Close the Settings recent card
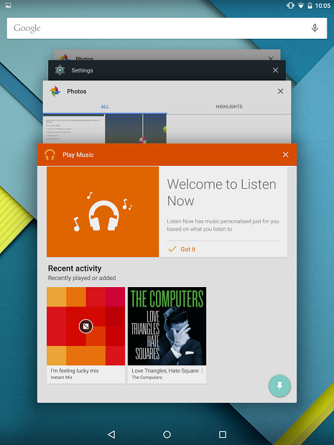 click(x=276, y=70)
